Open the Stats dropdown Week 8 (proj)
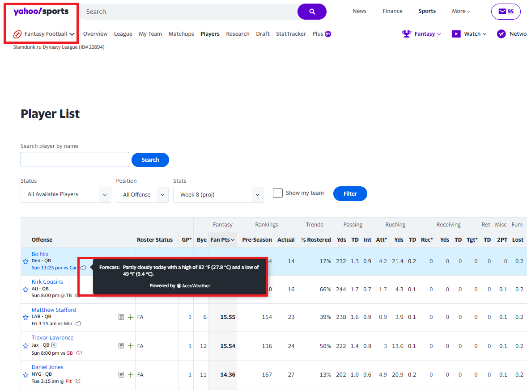 pos(218,195)
